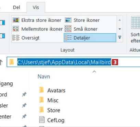140x127 pixels.
Task: Select Ekstra store ikoner layout
Action: [37, 20]
